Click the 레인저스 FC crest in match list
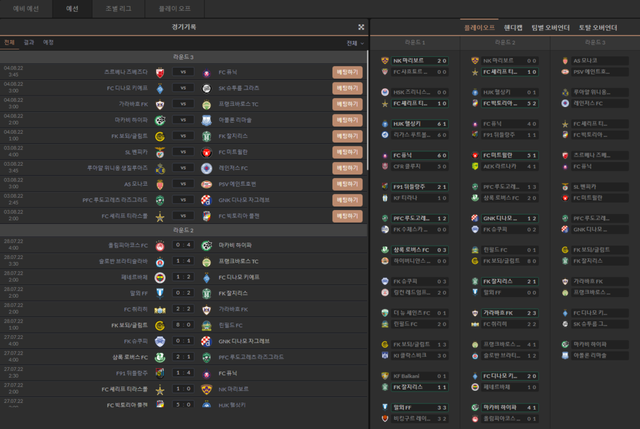Screen dimensions: 640x429 pyautogui.click(x=206, y=168)
